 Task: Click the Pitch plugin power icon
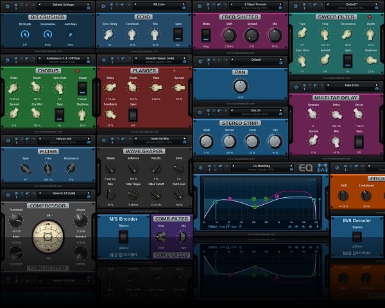(x=337, y=168)
